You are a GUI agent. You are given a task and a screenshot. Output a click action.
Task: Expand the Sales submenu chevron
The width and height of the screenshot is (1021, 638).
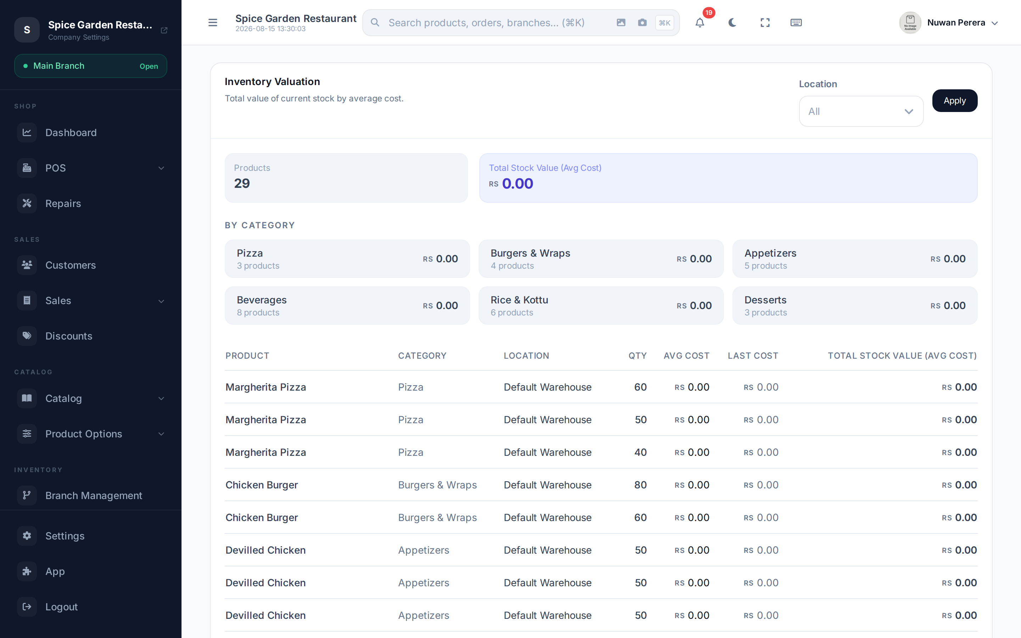[x=161, y=301]
